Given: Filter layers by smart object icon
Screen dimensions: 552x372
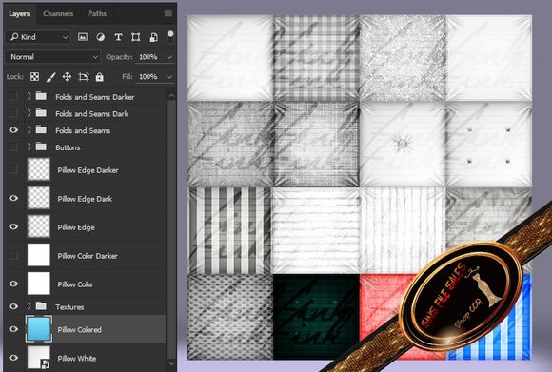Looking at the screenshot, I should pos(153,37).
